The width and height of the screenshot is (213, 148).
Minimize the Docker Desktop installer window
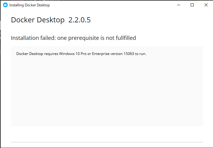[179, 5]
